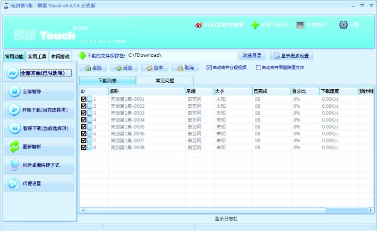377x231 pixels.
Task: Select the 下载列表 tab
Action: point(107,81)
